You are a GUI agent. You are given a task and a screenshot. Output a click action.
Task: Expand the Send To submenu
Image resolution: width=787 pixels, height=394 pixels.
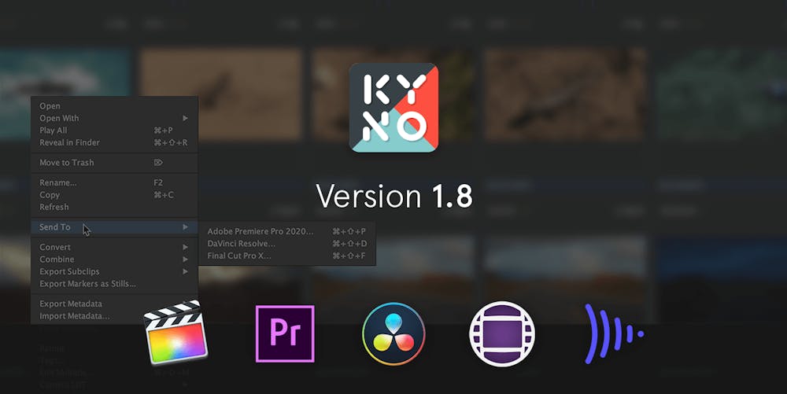114,227
